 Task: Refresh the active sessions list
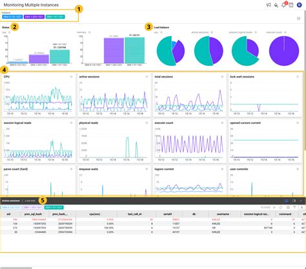pos(281,207)
